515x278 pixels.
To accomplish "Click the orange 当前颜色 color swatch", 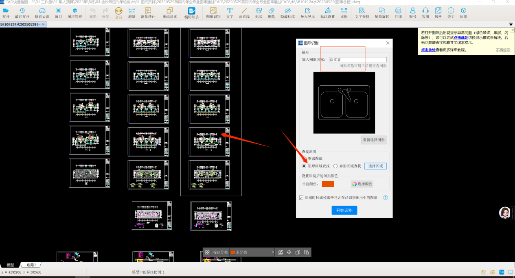I will pos(328,184).
